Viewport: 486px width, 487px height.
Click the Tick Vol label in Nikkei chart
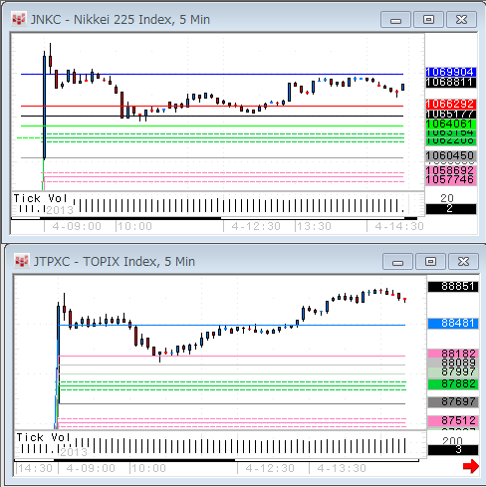click(41, 198)
